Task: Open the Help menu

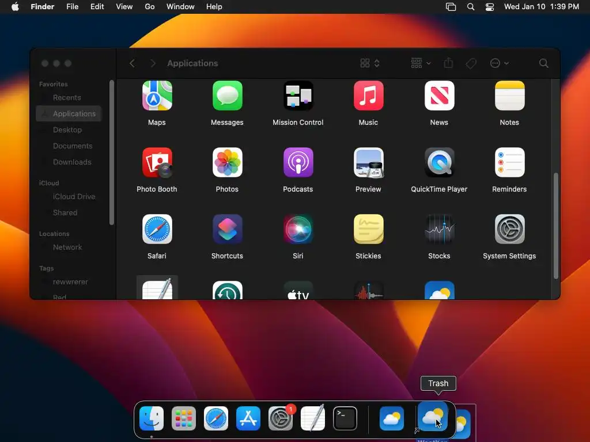Action: (214, 6)
